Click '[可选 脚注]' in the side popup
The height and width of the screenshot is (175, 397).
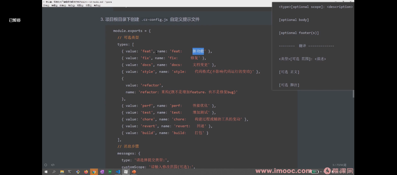click(x=289, y=85)
